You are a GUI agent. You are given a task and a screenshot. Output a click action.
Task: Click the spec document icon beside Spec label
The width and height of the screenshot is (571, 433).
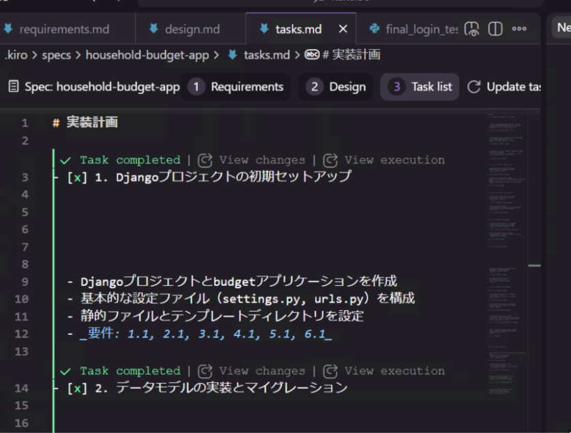pyautogui.click(x=14, y=87)
